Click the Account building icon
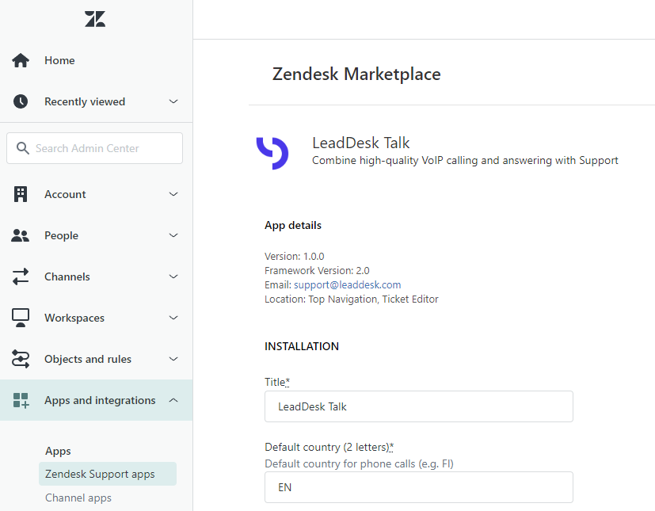 (21, 194)
